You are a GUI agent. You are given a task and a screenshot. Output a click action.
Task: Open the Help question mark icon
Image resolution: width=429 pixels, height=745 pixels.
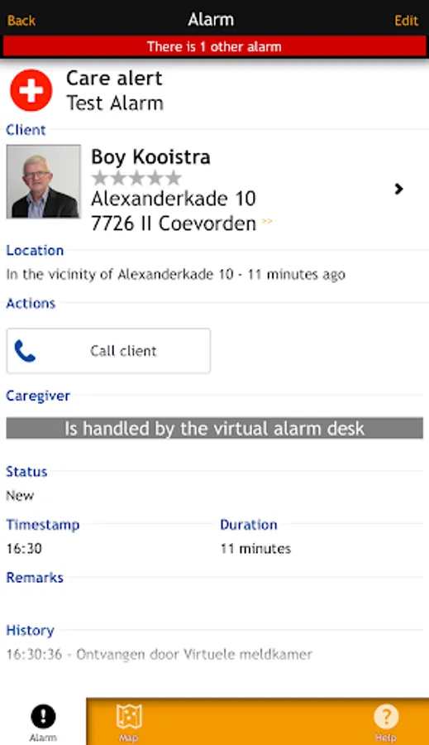point(386,717)
